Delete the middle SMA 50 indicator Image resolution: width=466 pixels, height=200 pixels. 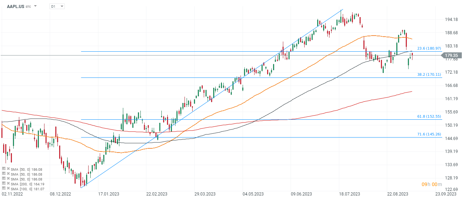(8, 174)
